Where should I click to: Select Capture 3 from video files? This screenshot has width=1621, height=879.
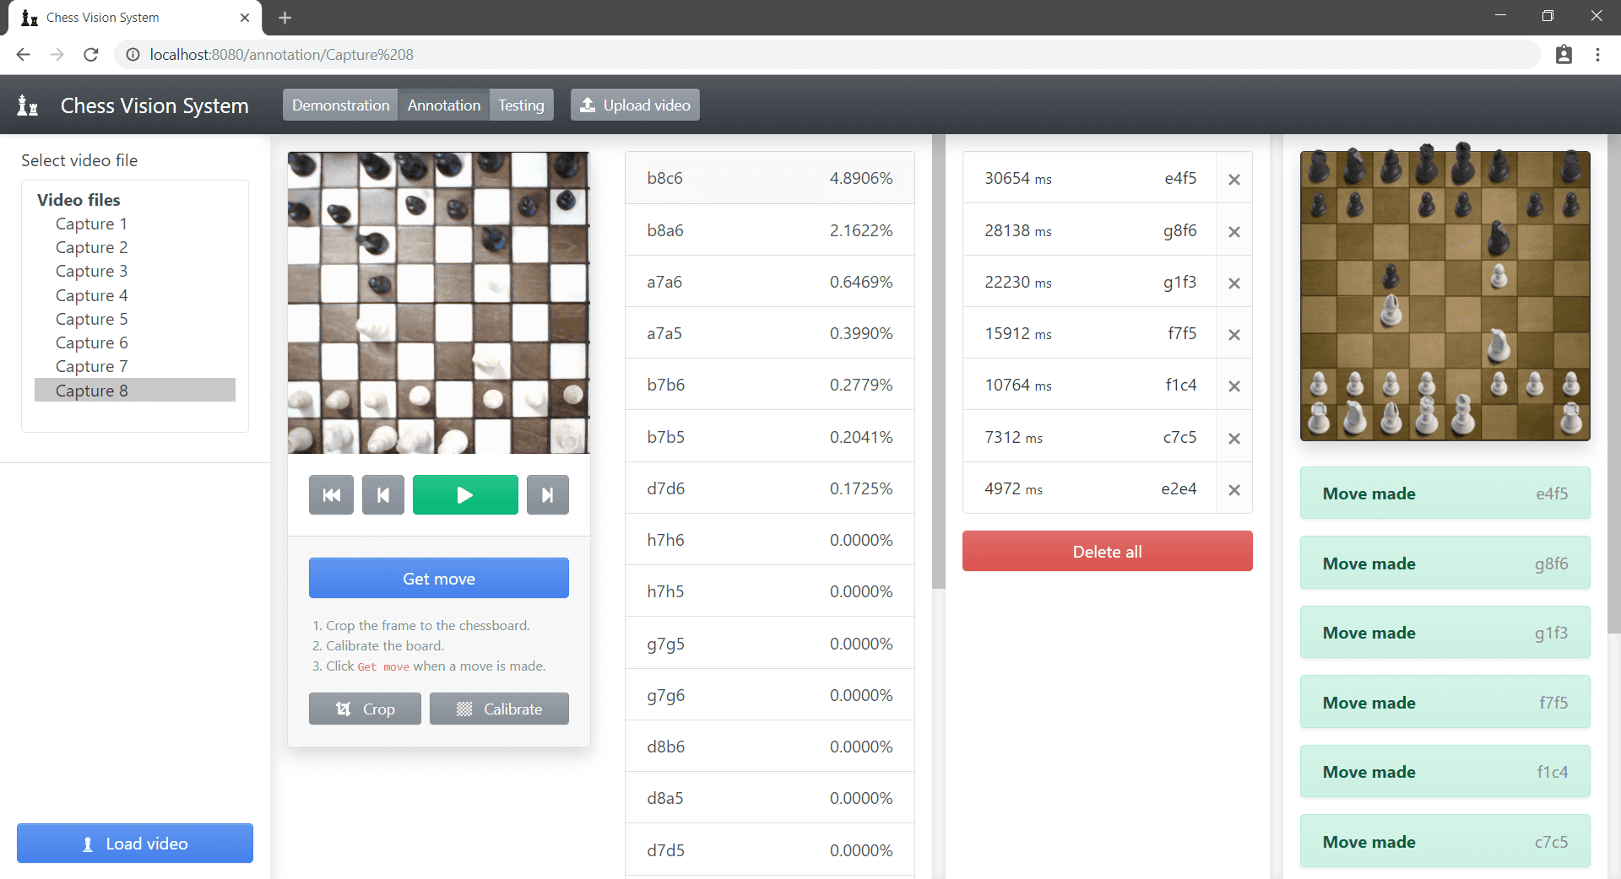click(91, 272)
